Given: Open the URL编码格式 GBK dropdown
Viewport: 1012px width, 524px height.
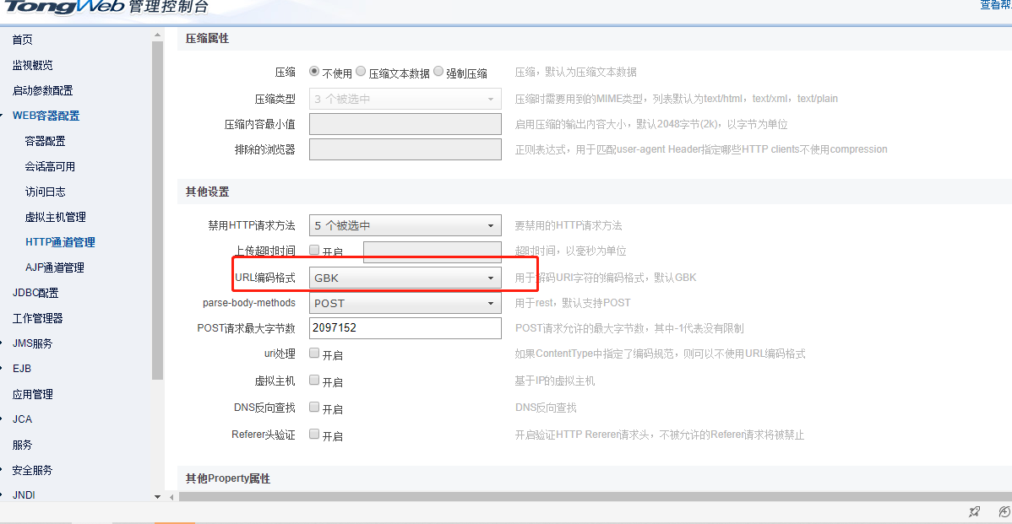Looking at the screenshot, I should (405, 278).
